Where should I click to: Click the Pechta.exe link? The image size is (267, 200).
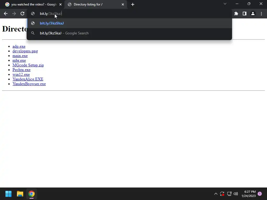coord(21,70)
